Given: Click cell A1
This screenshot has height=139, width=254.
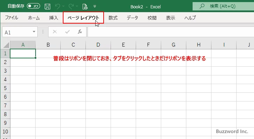Looking at the screenshot, I should point(23,54).
